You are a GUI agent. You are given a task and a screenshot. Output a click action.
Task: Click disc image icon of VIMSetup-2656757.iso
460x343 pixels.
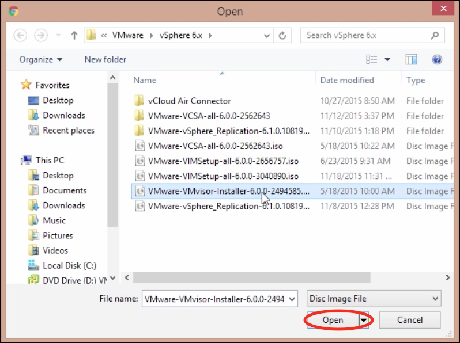(140, 161)
